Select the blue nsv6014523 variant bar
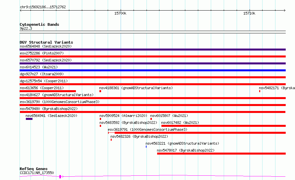The width and height of the screenshot is (295, 180). pos(152,70)
